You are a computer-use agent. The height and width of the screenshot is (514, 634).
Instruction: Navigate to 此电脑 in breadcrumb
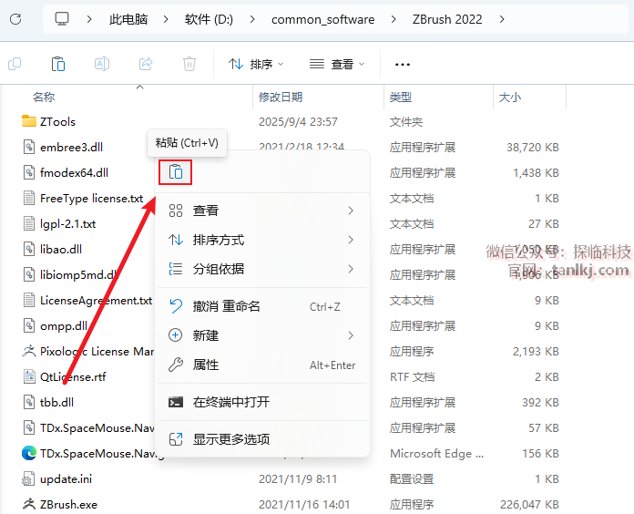(128, 19)
